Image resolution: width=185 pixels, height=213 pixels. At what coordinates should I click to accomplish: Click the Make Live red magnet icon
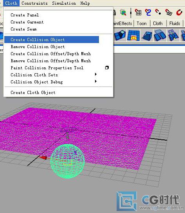tap(179, 13)
